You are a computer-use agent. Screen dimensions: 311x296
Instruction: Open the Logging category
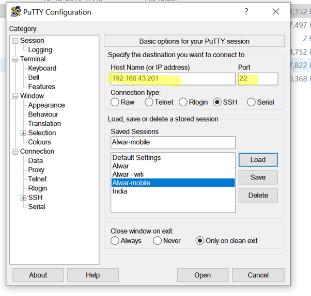click(x=40, y=50)
